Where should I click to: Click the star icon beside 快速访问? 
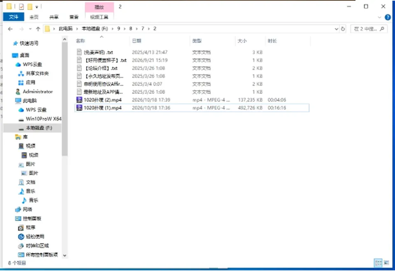click(15, 43)
